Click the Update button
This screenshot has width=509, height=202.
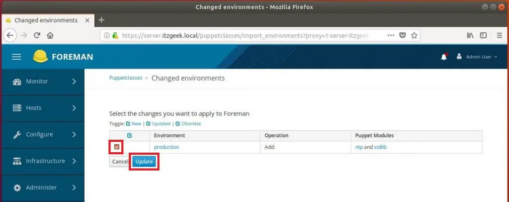click(144, 162)
